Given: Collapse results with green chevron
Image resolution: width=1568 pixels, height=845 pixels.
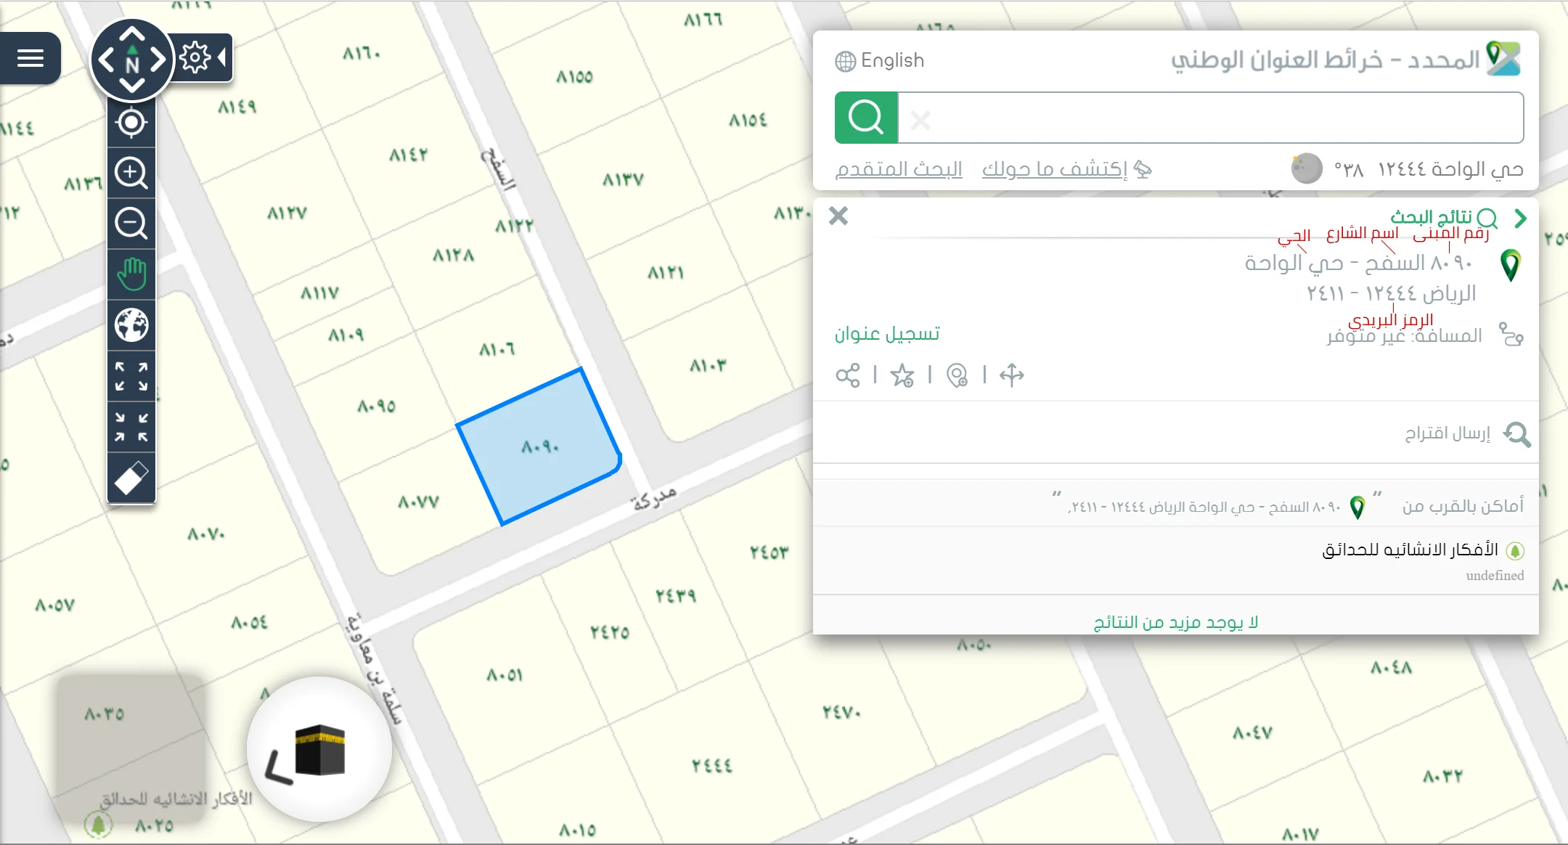Looking at the screenshot, I should click(x=1520, y=218).
